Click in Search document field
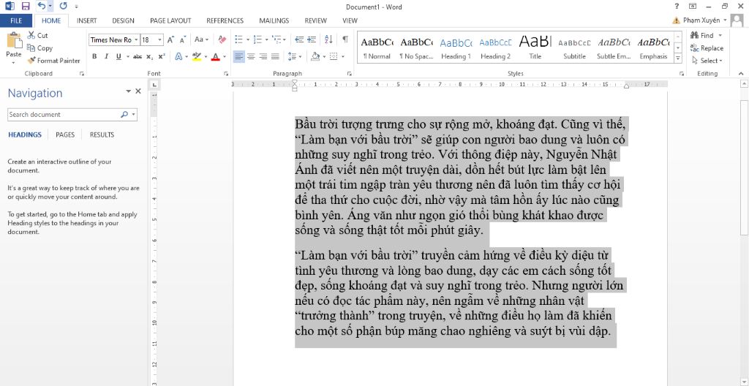 (x=63, y=115)
